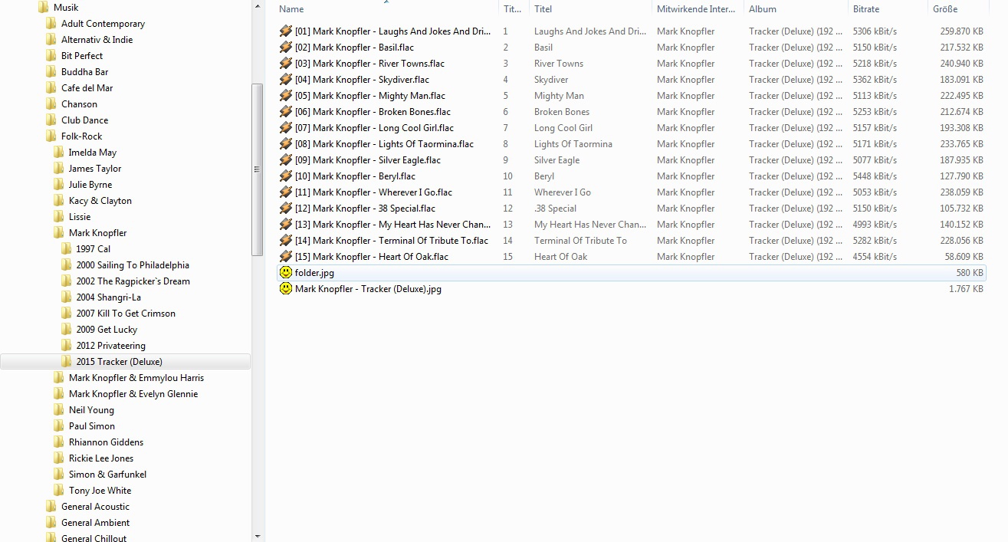The width and height of the screenshot is (1008, 542).
Task: Click the file icon beside Skydiver.flac
Action: click(x=286, y=80)
